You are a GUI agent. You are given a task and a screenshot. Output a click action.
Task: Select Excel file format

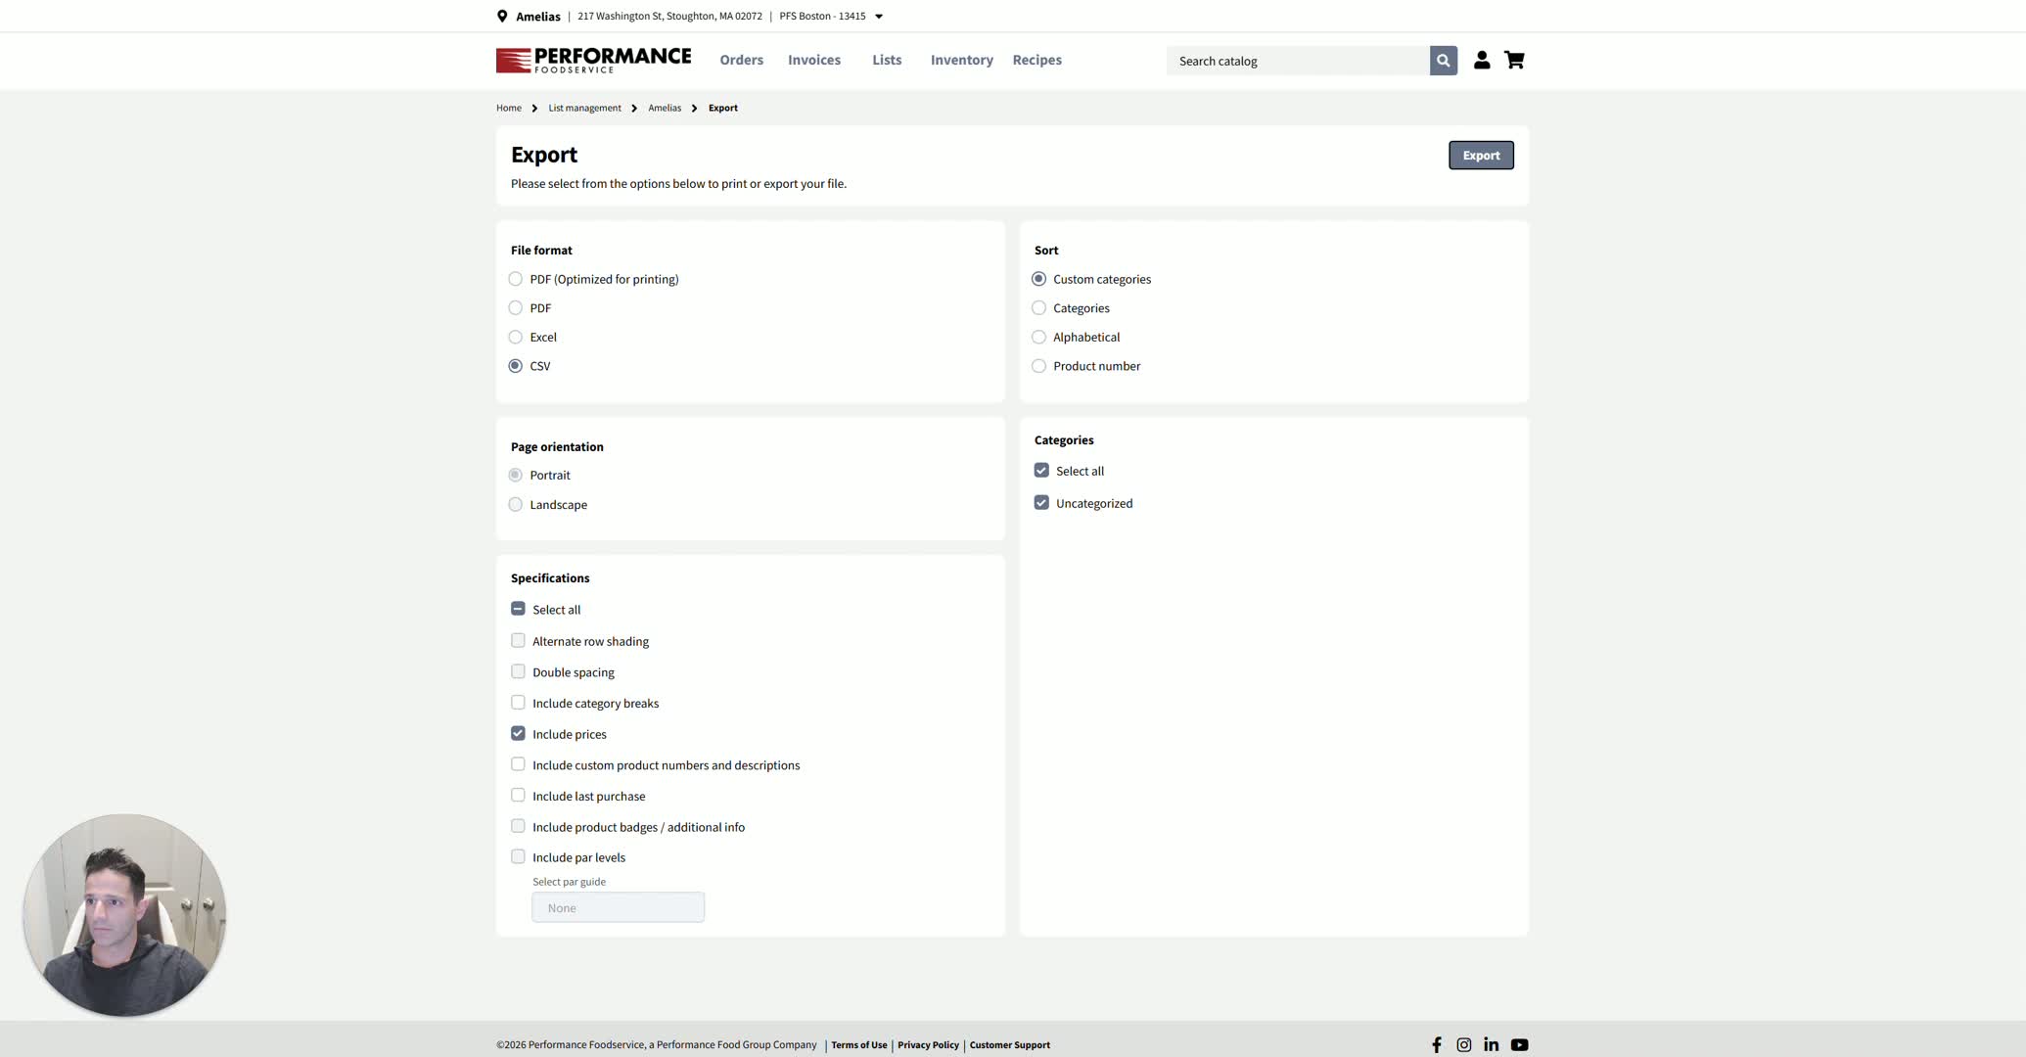516,337
